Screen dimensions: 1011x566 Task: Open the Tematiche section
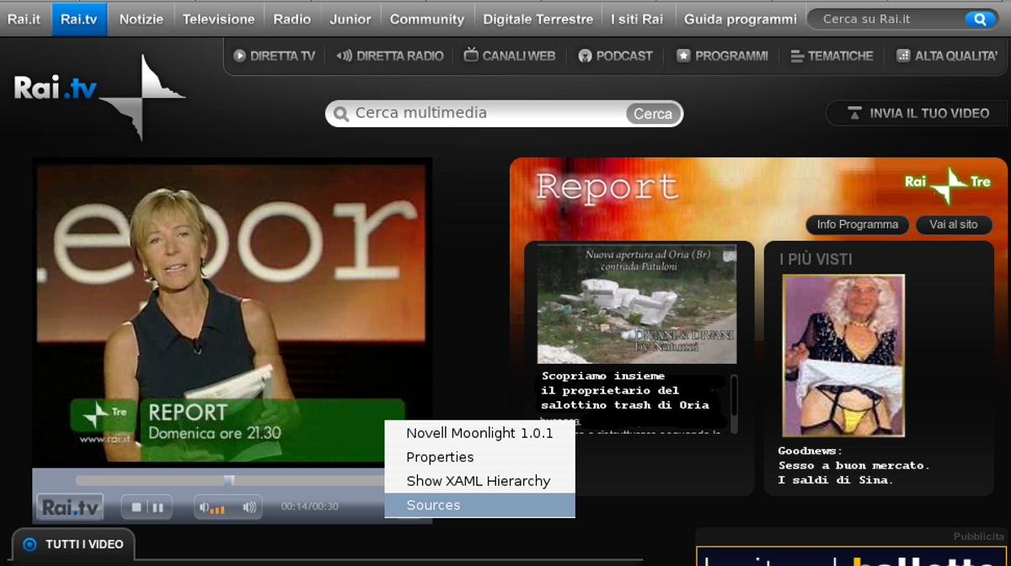tap(832, 56)
